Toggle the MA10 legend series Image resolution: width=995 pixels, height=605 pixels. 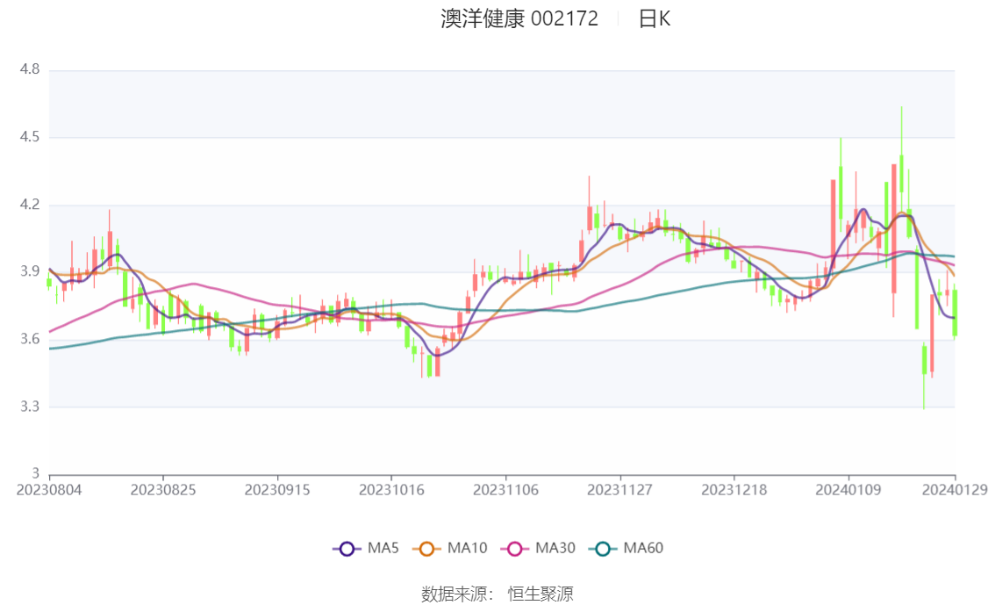click(x=450, y=549)
